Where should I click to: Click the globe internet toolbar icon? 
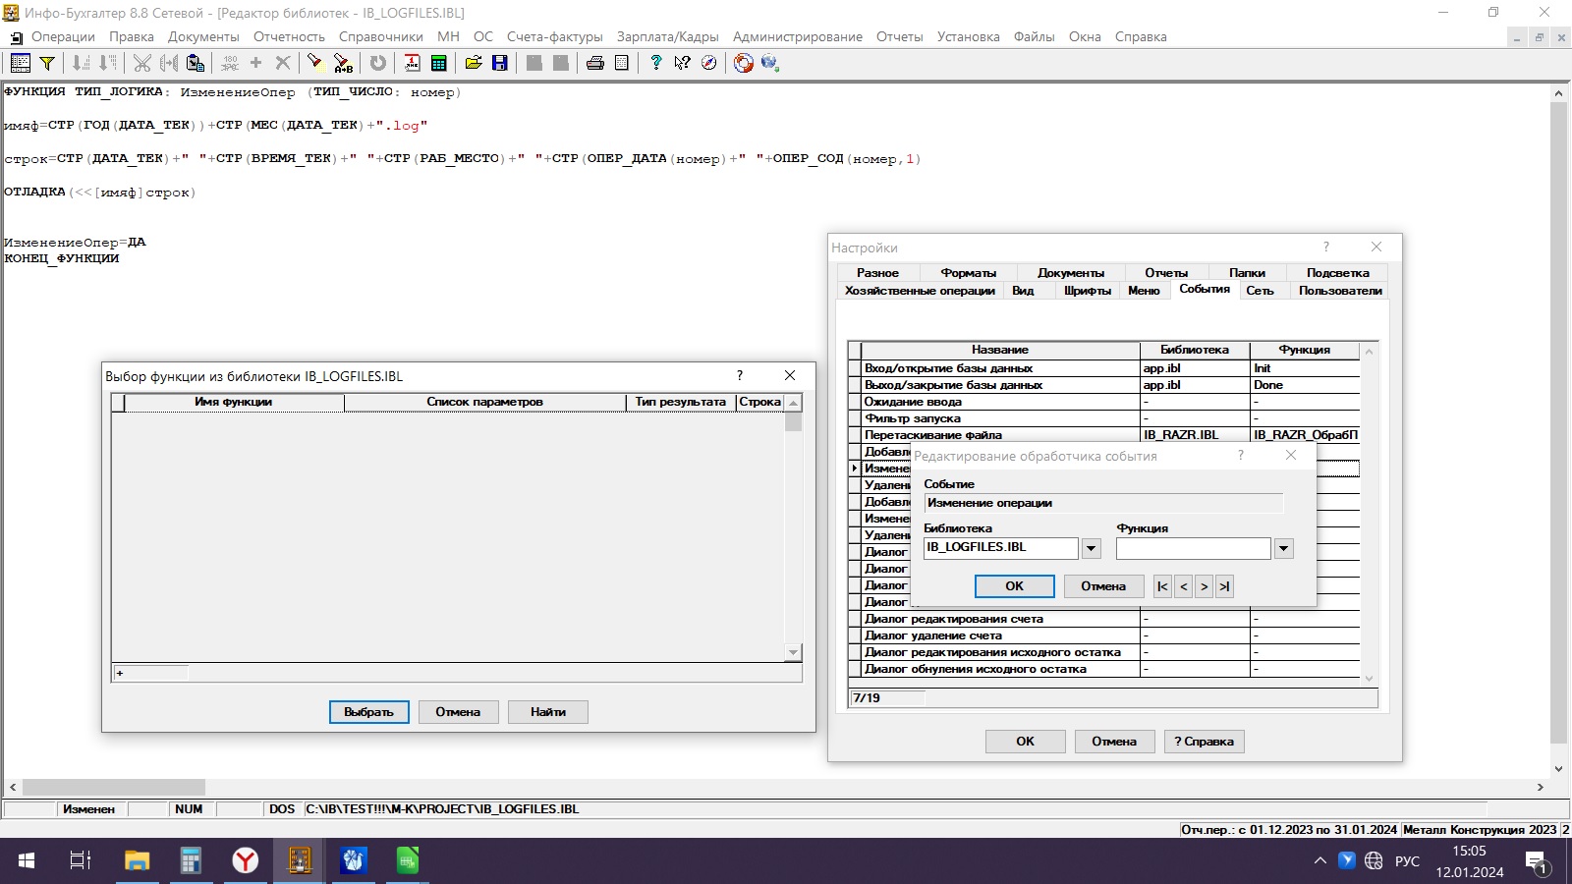click(x=769, y=63)
